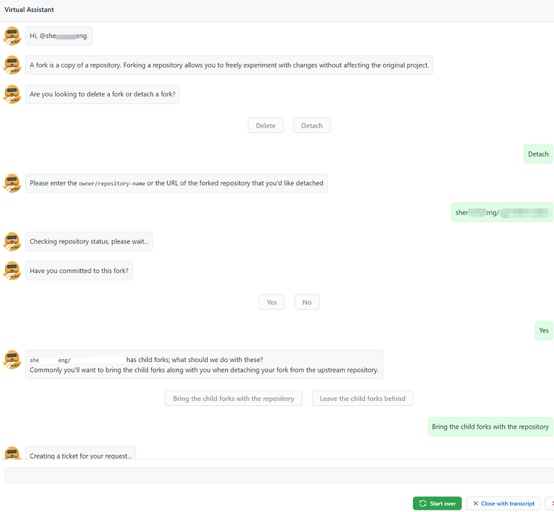The width and height of the screenshot is (554, 512).
Task: Click the avatar beside the delete-or-detach question
Action: (x=11, y=94)
